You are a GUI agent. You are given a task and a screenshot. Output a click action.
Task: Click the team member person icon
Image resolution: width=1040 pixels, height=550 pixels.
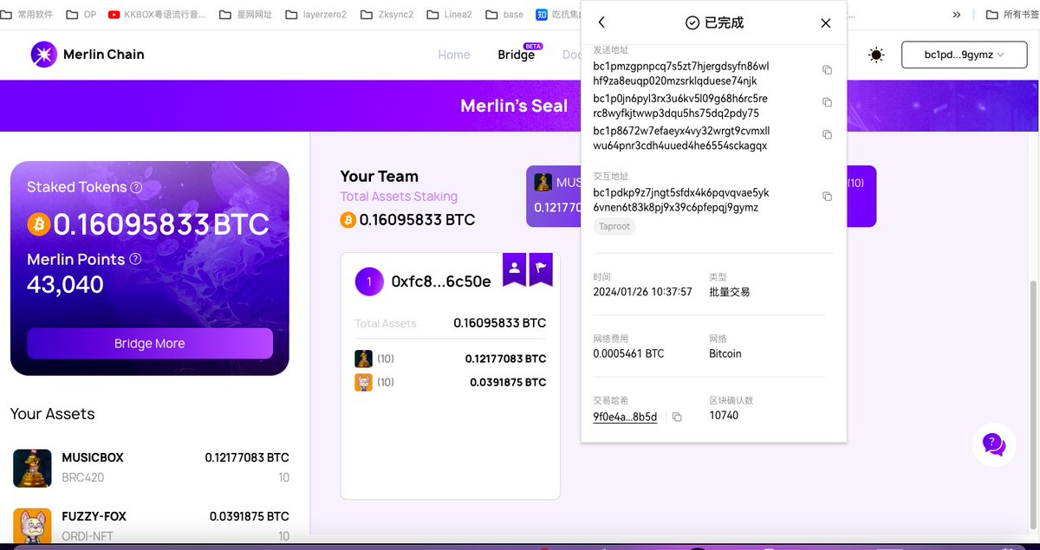click(x=514, y=268)
